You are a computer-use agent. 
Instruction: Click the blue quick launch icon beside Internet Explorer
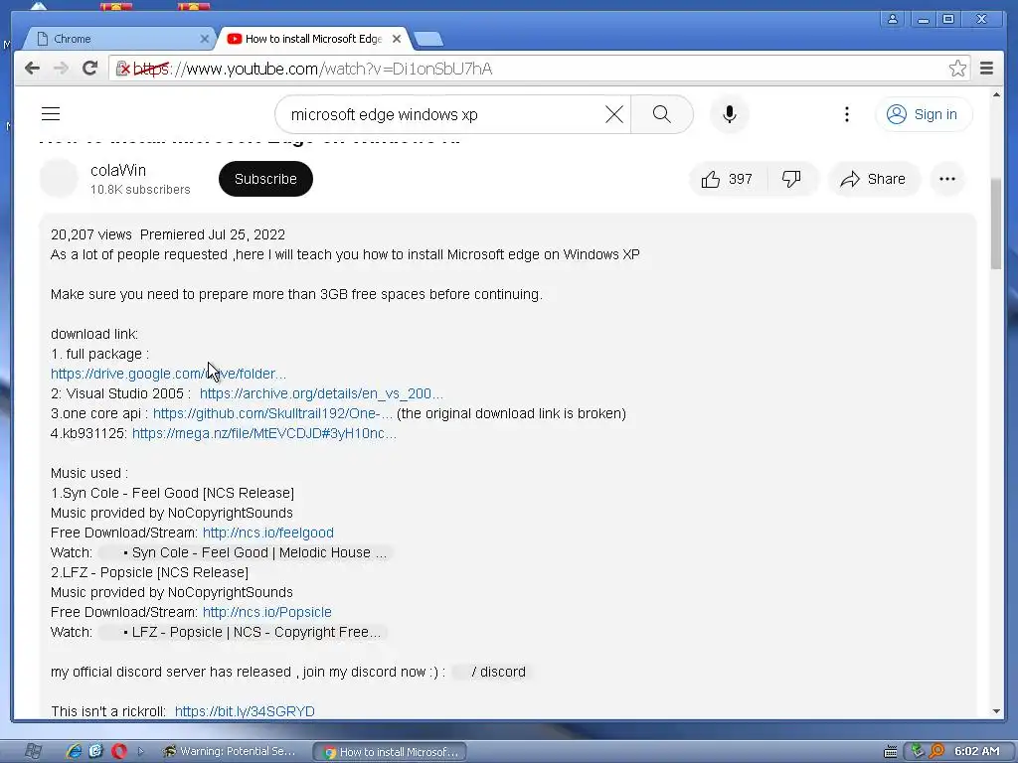click(x=96, y=751)
